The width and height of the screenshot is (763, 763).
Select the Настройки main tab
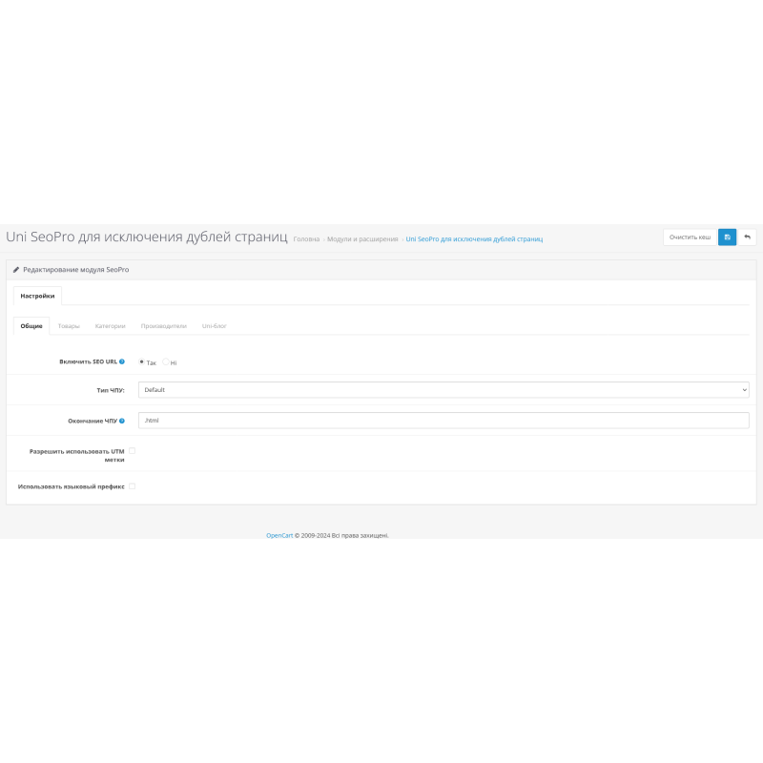(x=37, y=296)
